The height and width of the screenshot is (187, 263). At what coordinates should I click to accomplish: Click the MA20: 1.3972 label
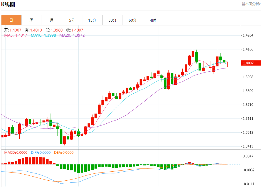72,35
